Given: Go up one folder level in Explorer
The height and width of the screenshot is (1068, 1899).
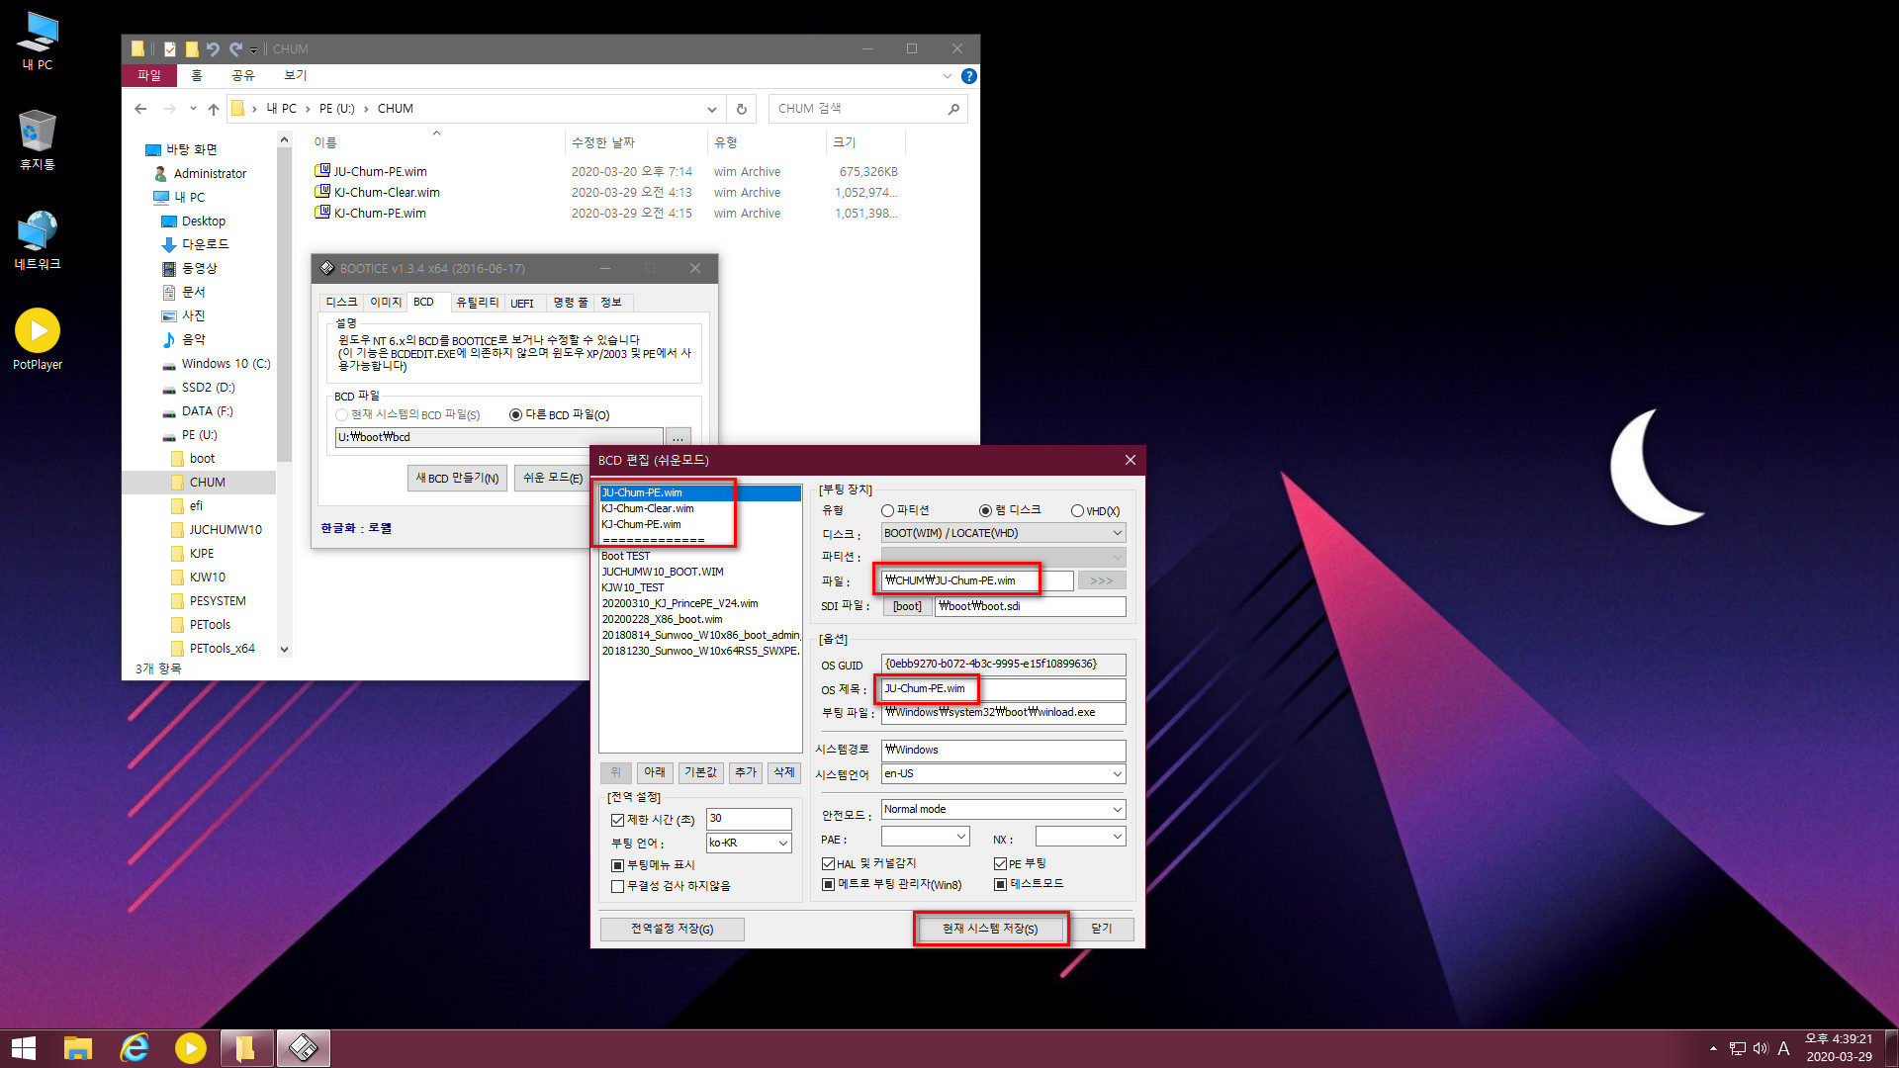Looking at the screenshot, I should click(x=214, y=109).
